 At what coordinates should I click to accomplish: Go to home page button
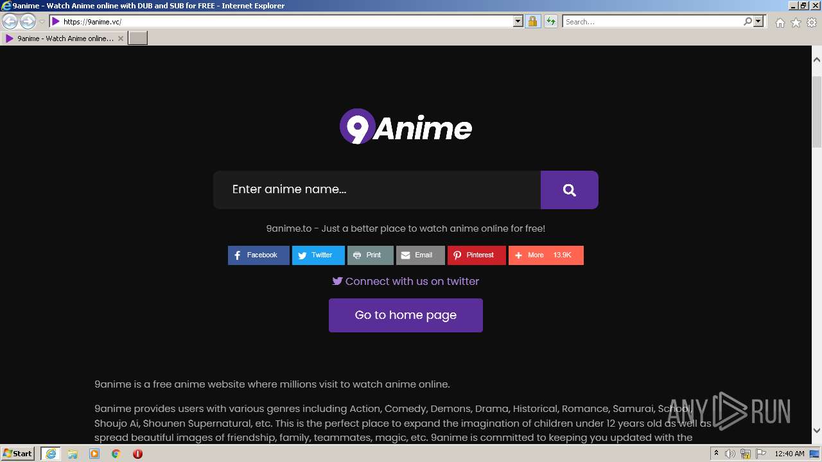point(406,315)
